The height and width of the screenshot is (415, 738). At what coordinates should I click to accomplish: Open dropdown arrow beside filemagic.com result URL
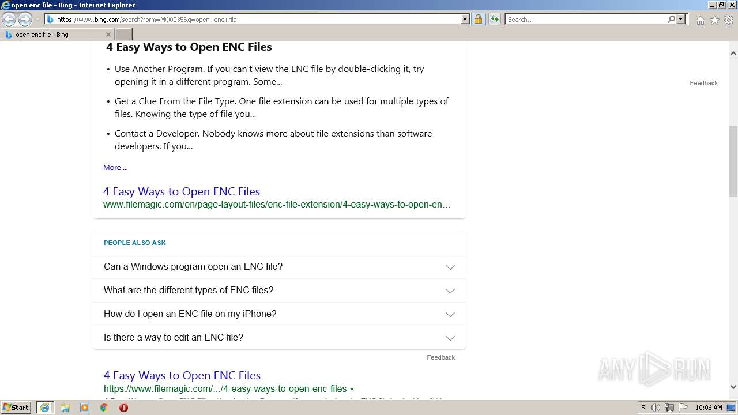point(352,389)
